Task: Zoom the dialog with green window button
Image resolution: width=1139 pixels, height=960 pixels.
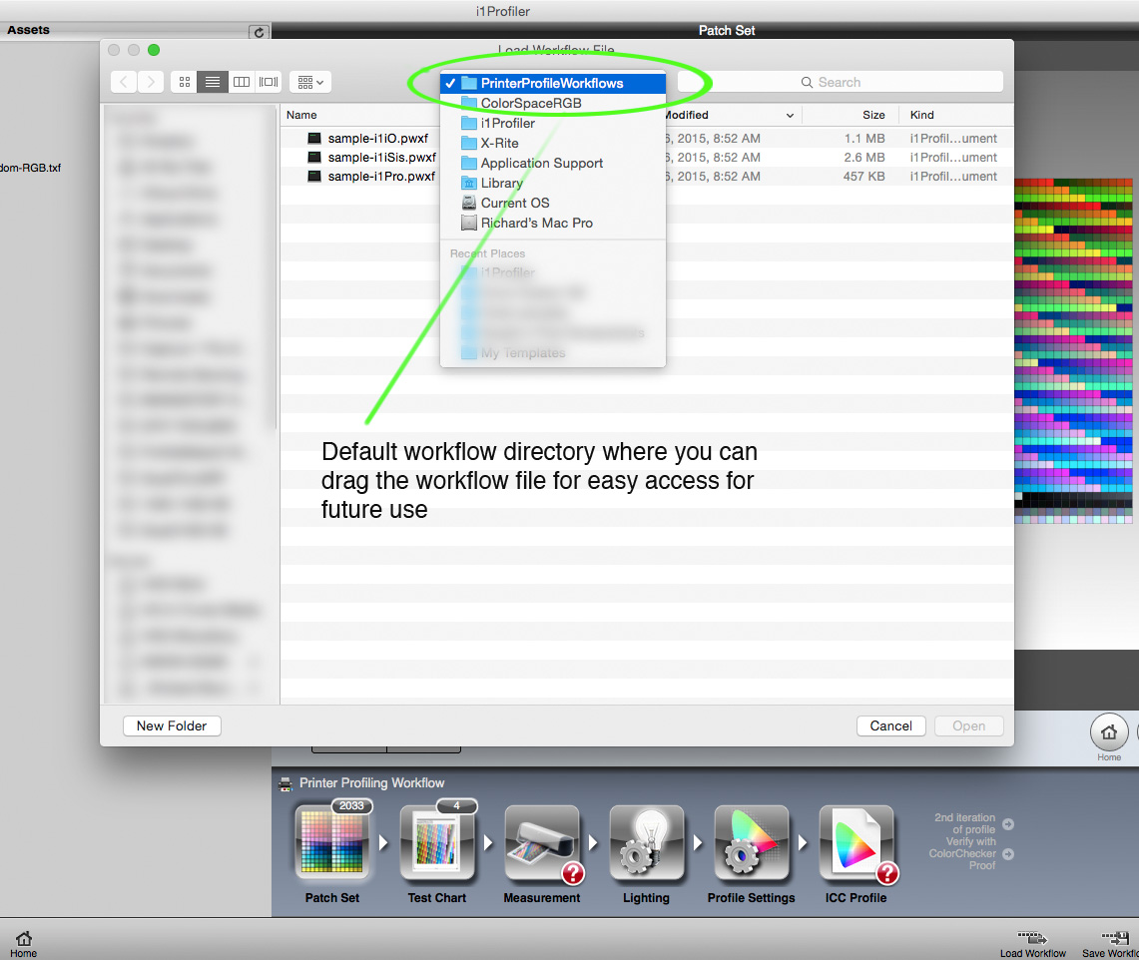Action: tap(154, 50)
